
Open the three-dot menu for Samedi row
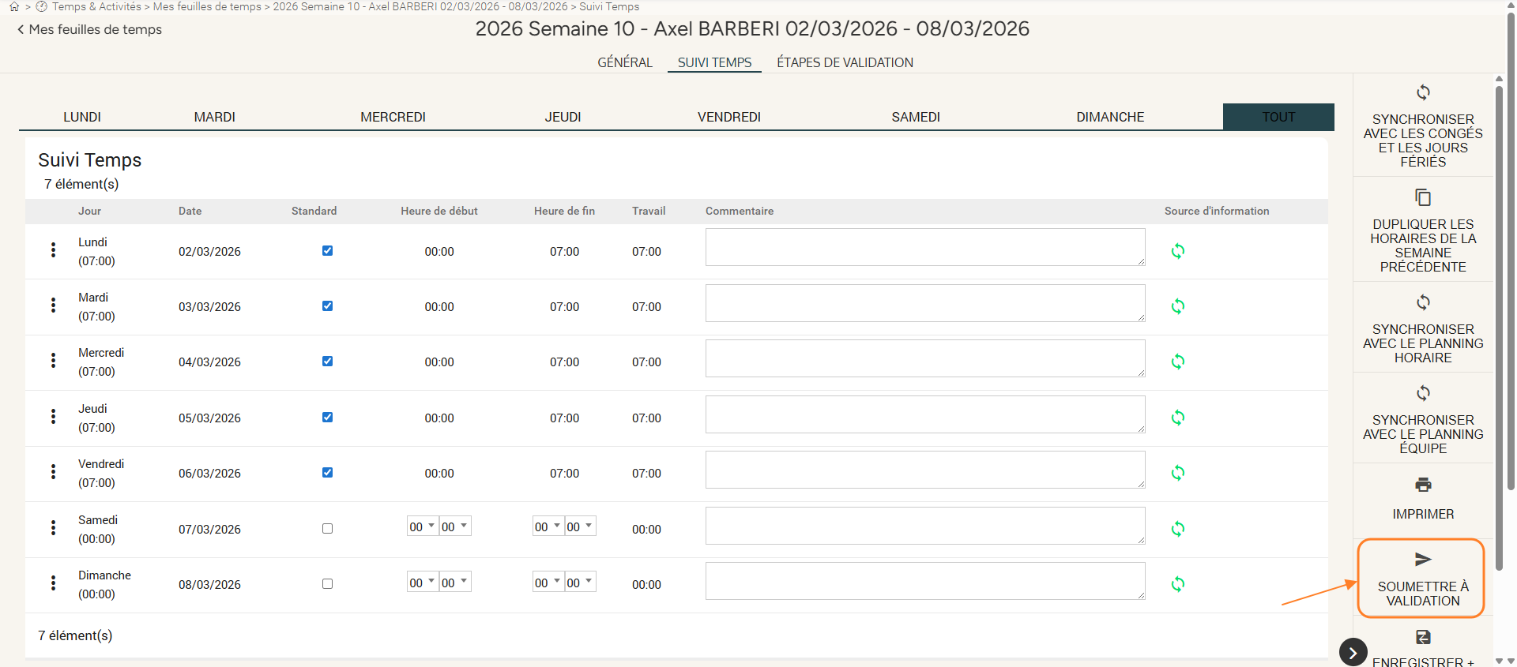click(53, 528)
